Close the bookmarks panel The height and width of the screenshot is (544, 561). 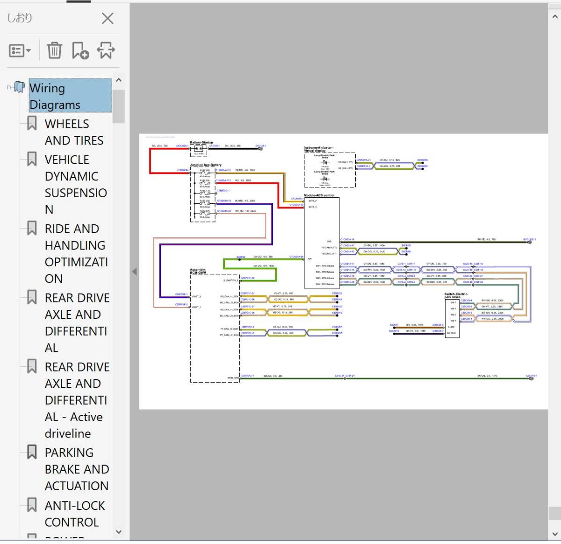pos(108,19)
